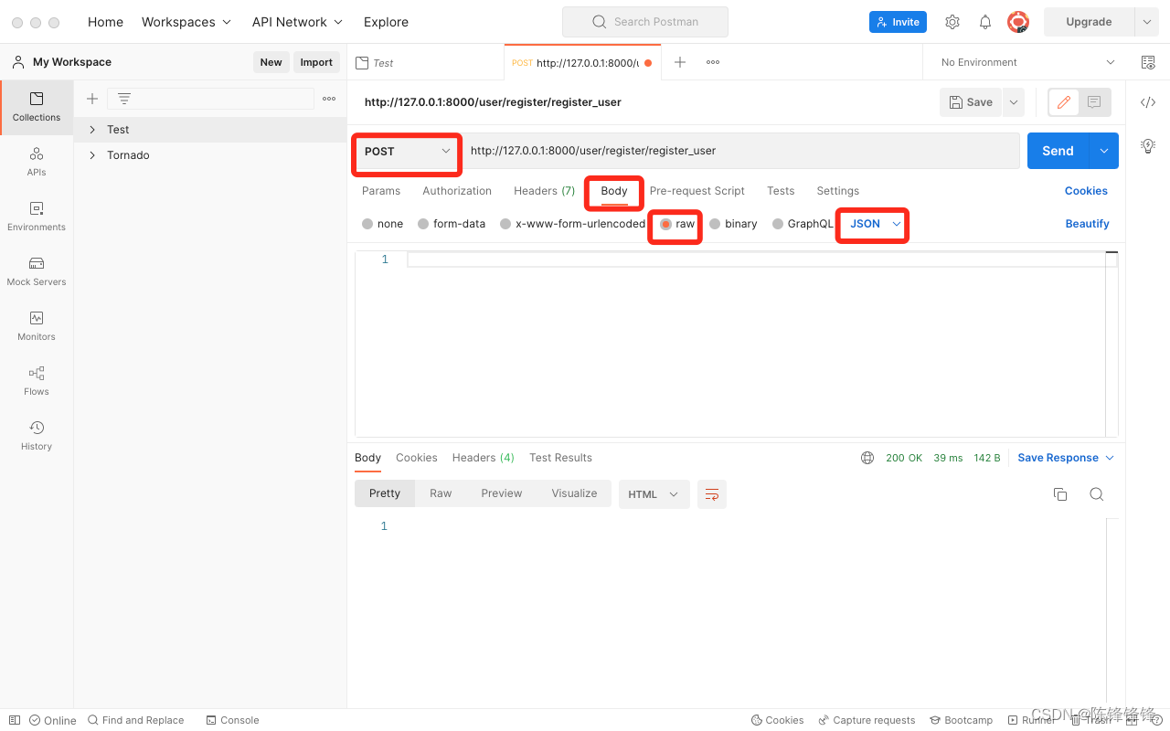Open the Collections sidebar panel

tap(37, 108)
